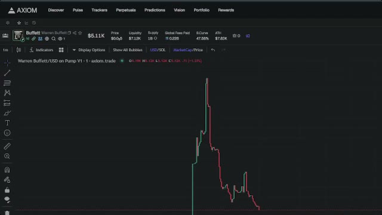Go to the Rewards page
This screenshot has width=382, height=215.
point(226,10)
